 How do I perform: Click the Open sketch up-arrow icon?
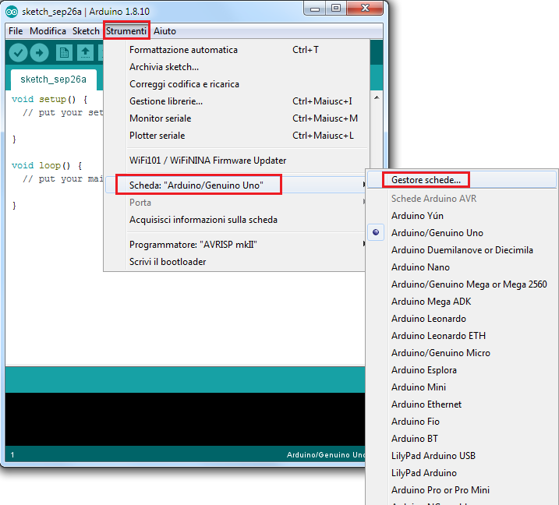click(x=85, y=53)
